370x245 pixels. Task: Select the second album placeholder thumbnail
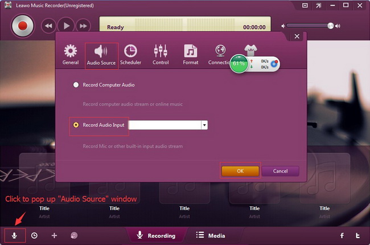point(114,193)
